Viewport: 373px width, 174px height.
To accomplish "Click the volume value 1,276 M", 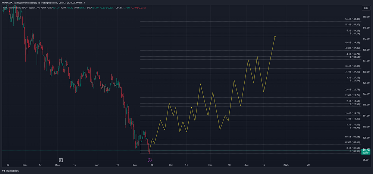I will pos(126,7).
